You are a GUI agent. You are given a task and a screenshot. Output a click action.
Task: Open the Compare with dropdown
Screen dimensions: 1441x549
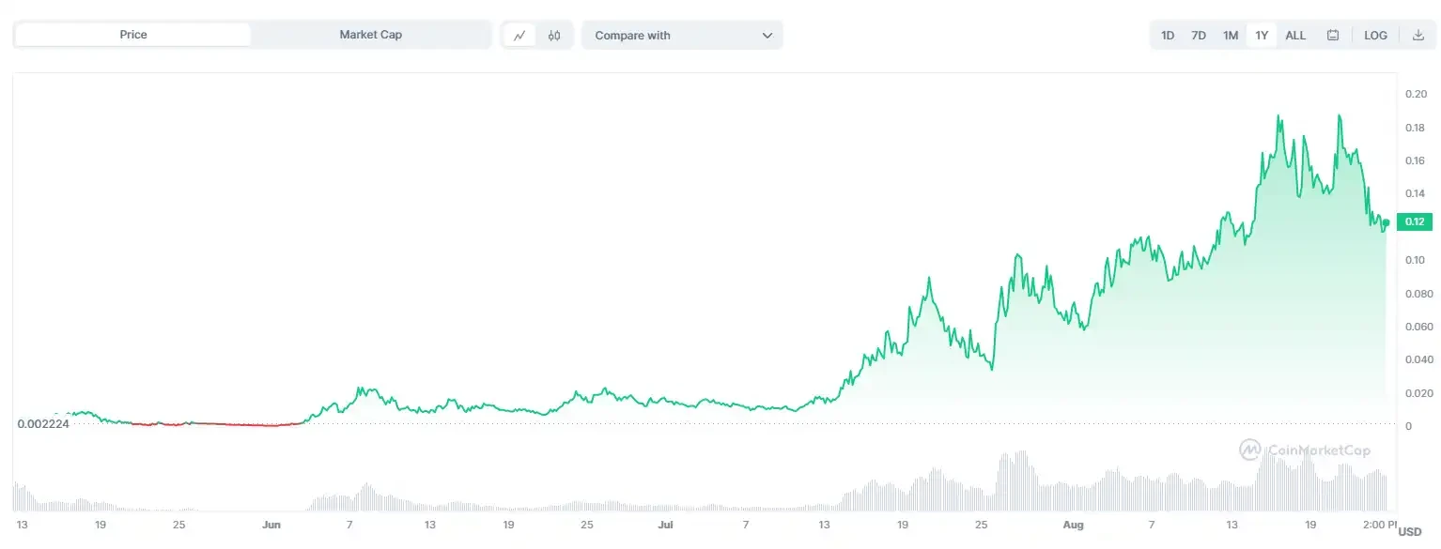[x=682, y=36]
